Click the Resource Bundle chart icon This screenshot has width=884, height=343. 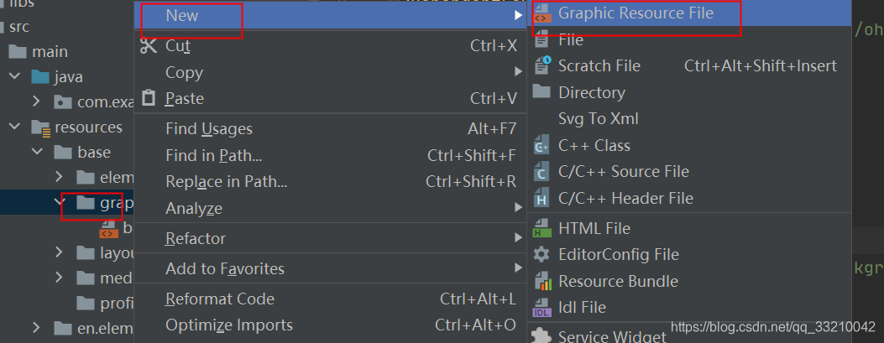click(x=541, y=281)
